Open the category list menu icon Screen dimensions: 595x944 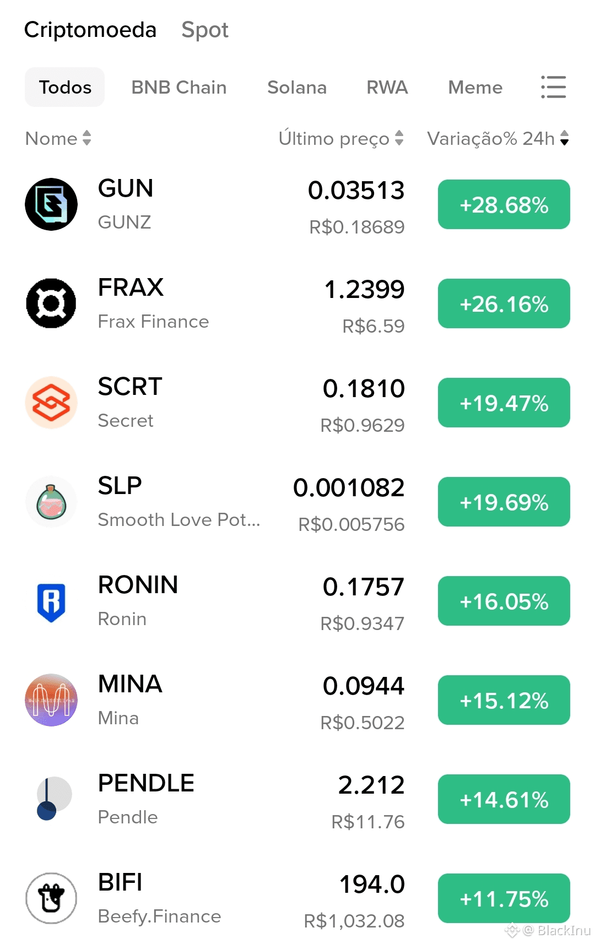click(553, 87)
